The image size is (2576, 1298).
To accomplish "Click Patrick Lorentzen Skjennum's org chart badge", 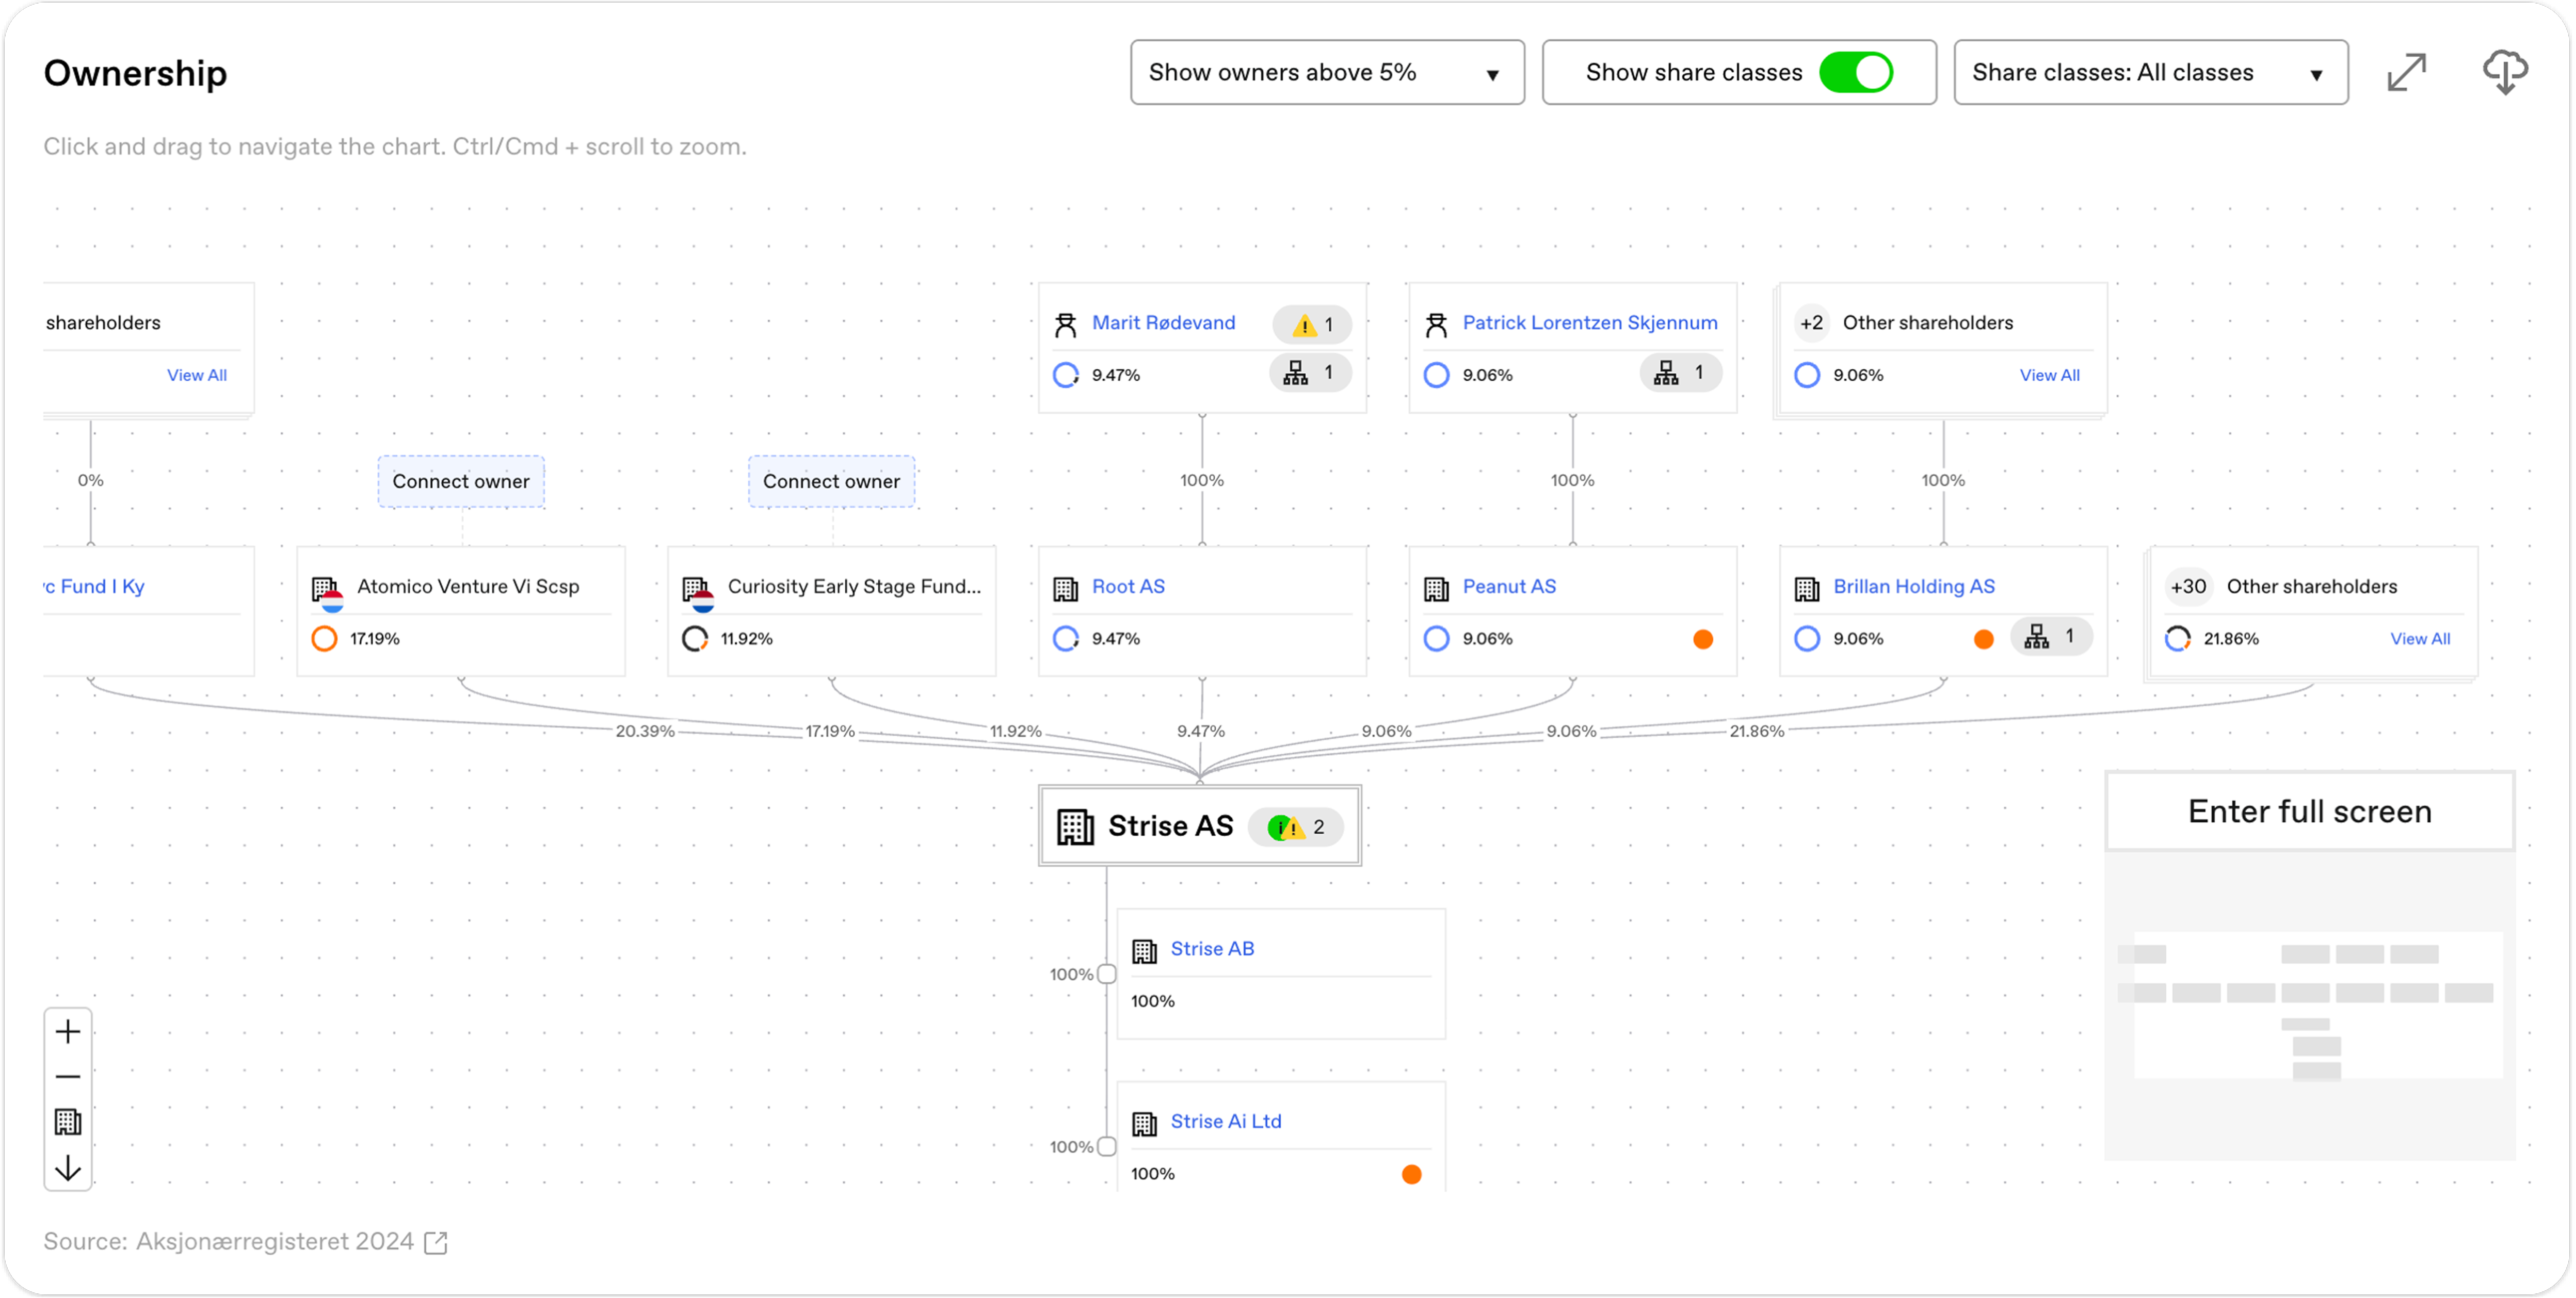I will [x=1680, y=373].
